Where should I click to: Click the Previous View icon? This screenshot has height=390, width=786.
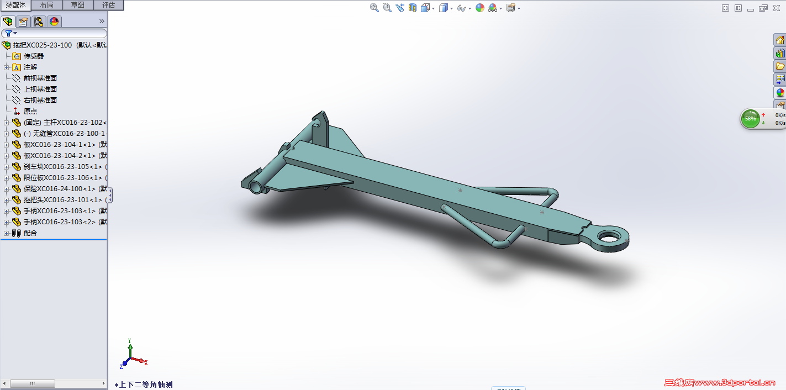pos(400,8)
